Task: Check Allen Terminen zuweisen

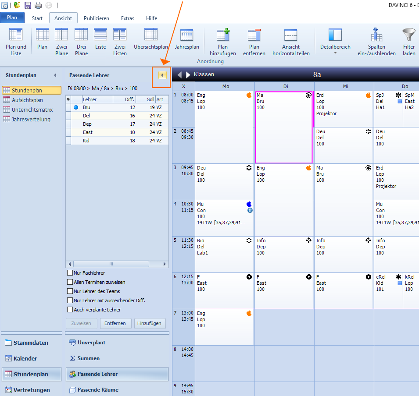Action: click(70, 282)
